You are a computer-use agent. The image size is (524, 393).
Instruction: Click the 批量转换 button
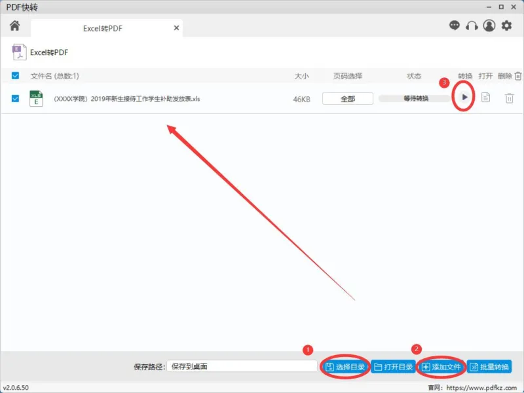[489, 367]
